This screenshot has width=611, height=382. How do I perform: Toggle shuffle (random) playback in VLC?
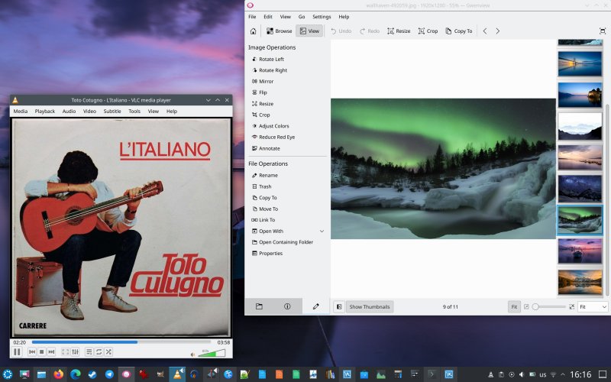[x=108, y=352]
